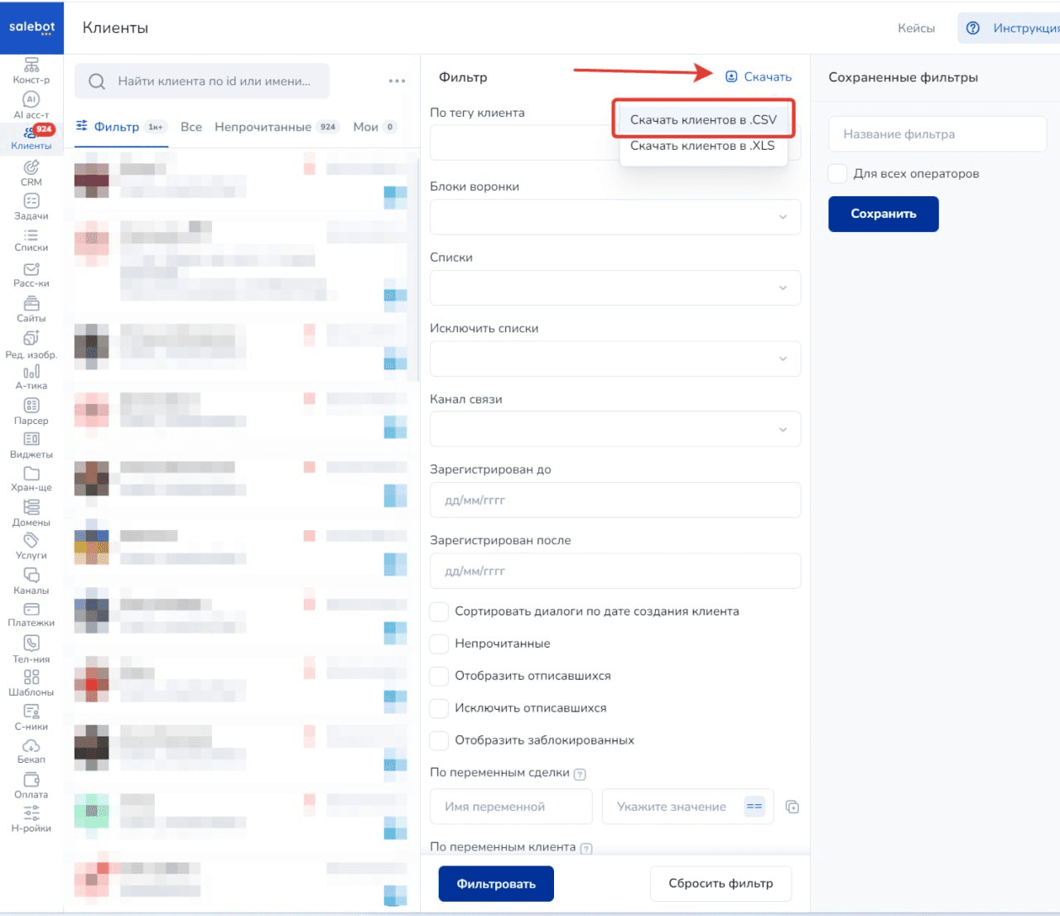Open the Платежки payments icon
Viewport: 1060px width, 916px height.
[x=31, y=615]
